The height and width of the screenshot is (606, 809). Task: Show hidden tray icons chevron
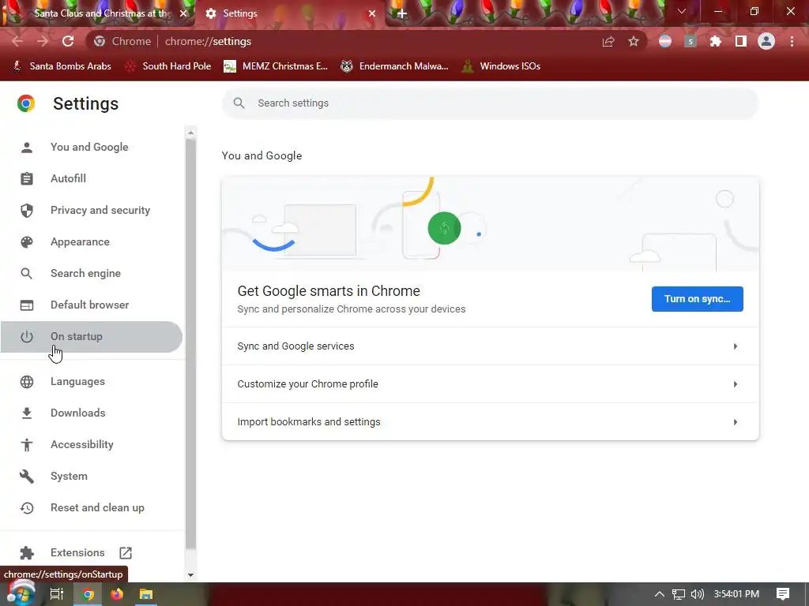pyautogui.click(x=660, y=594)
